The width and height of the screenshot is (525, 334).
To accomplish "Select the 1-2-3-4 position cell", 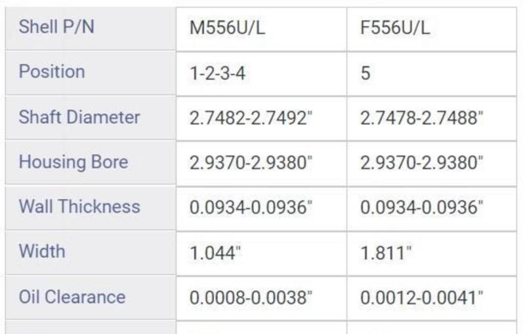I will pyautogui.click(x=217, y=73).
